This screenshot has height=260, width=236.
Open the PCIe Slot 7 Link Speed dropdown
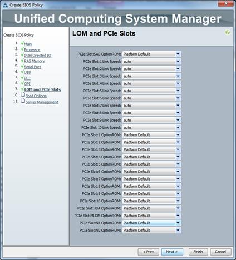click(151, 106)
